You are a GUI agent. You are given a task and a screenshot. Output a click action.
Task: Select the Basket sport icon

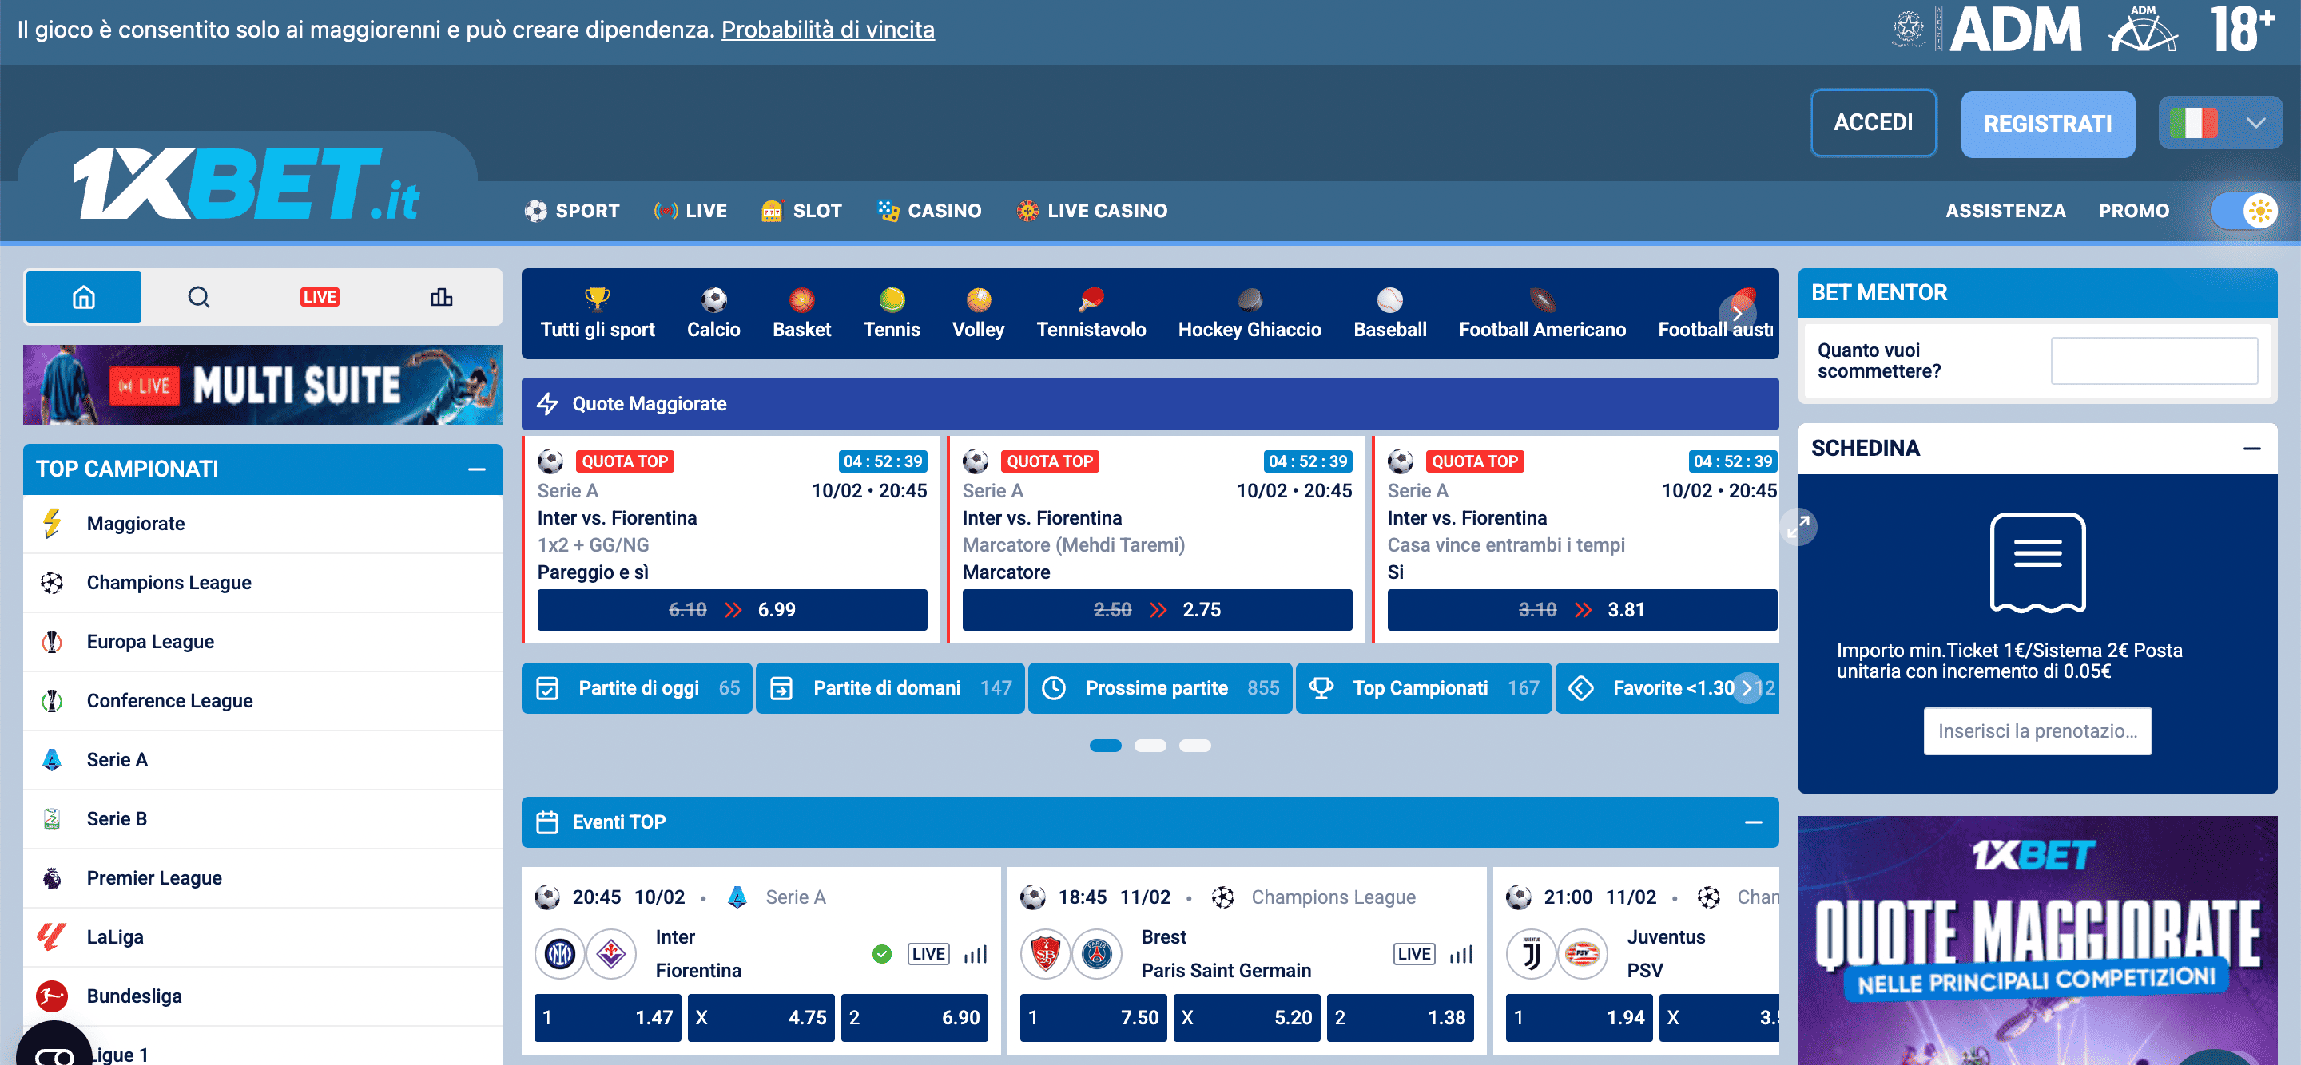pos(801,302)
